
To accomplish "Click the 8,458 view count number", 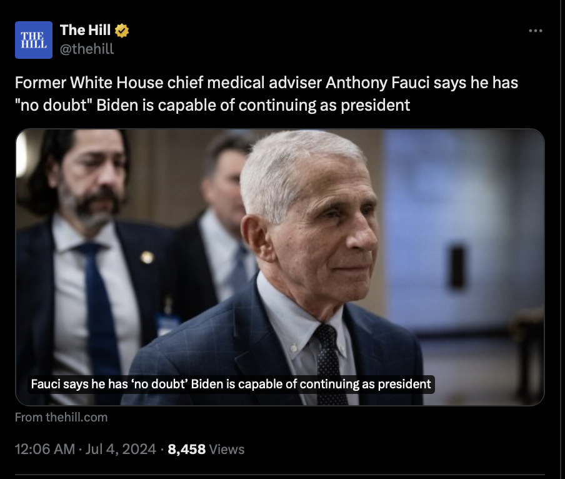I will click(x=187, y=449).
